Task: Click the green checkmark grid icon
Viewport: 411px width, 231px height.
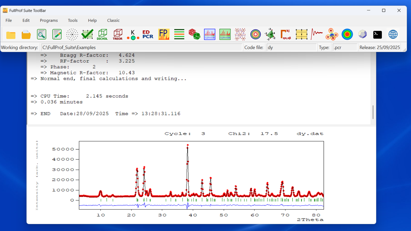Action: click(x=87, y=34)
